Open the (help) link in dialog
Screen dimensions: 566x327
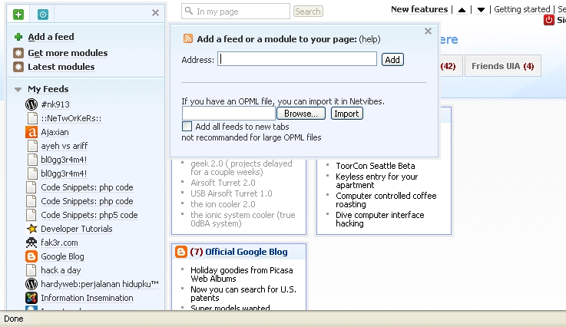coord(369,39)
